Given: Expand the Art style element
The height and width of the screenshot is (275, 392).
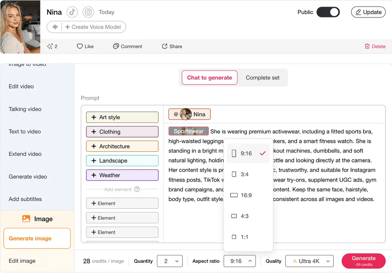Looking at the screenshot, I should click(x=122, y=117).
